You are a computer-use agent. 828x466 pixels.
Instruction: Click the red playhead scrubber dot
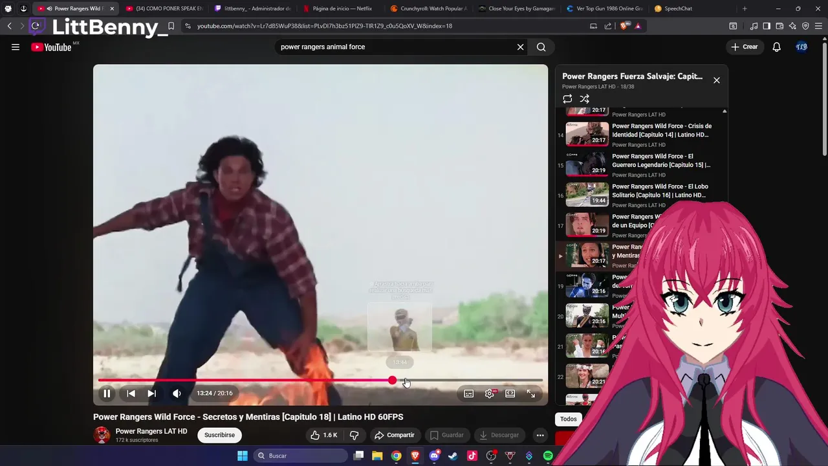click(x=393, y=381)
